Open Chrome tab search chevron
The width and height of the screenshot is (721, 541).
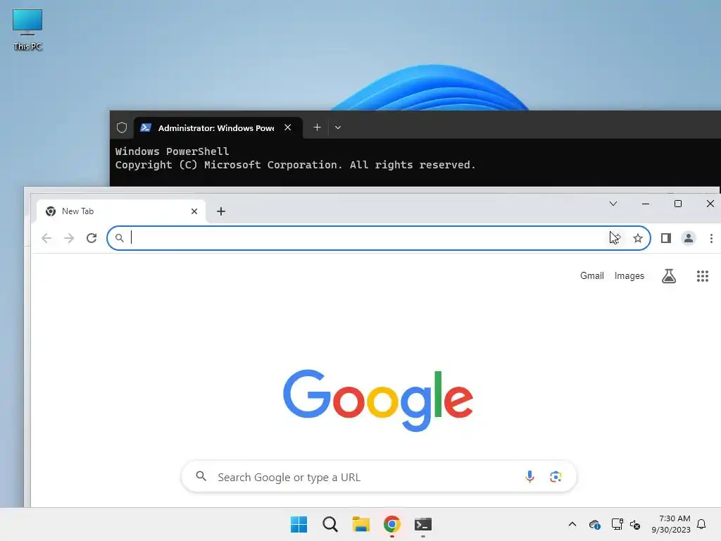tap(613, 204)
